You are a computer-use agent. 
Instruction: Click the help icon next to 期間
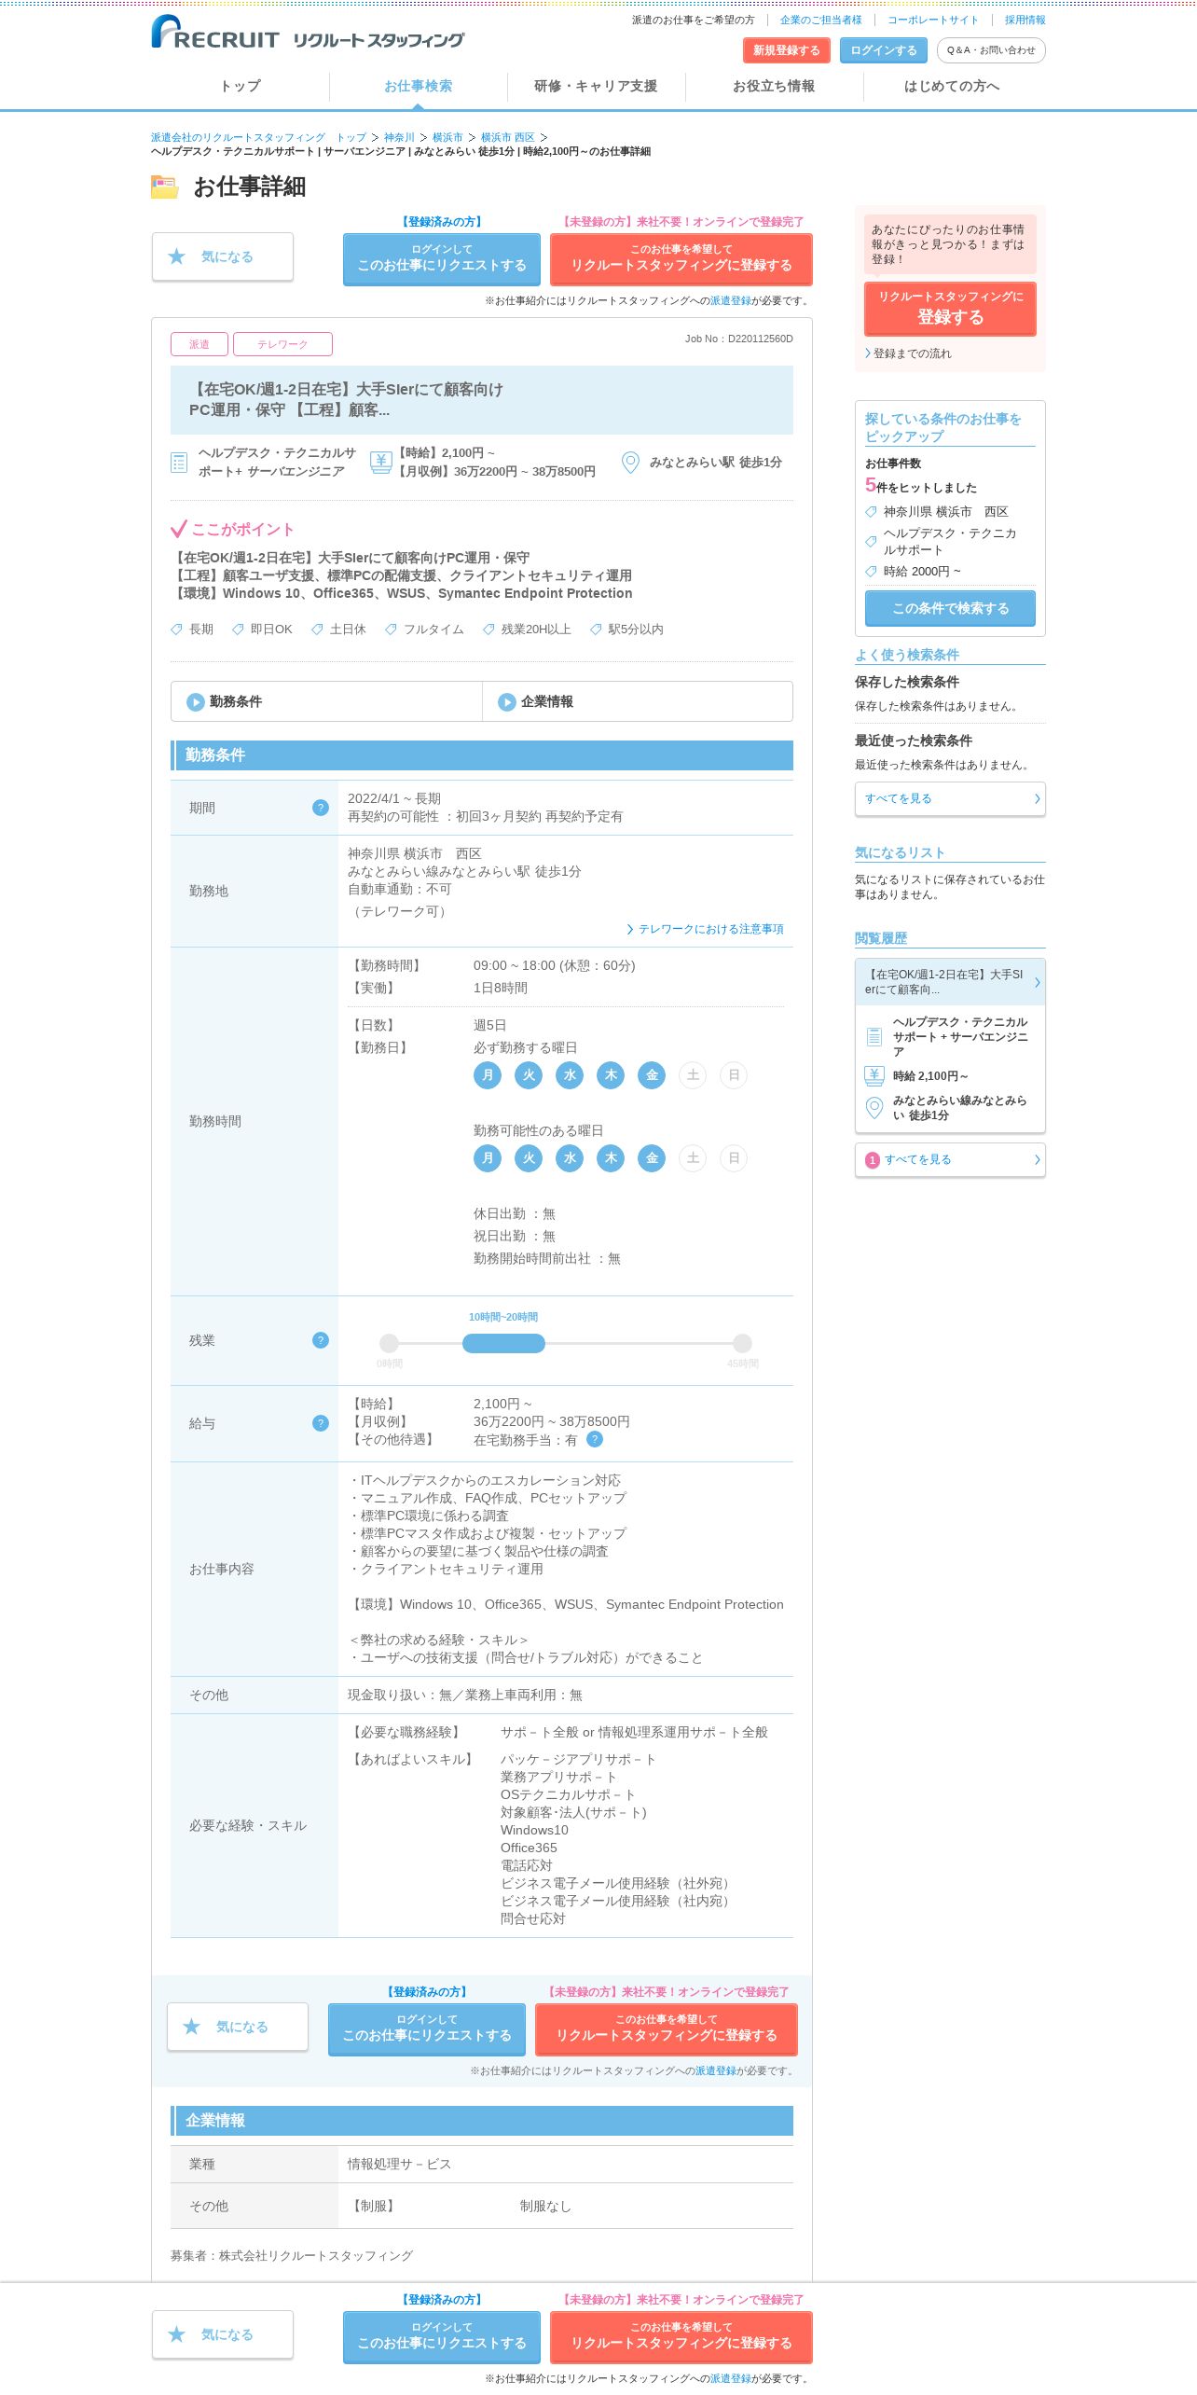[321, 808]
